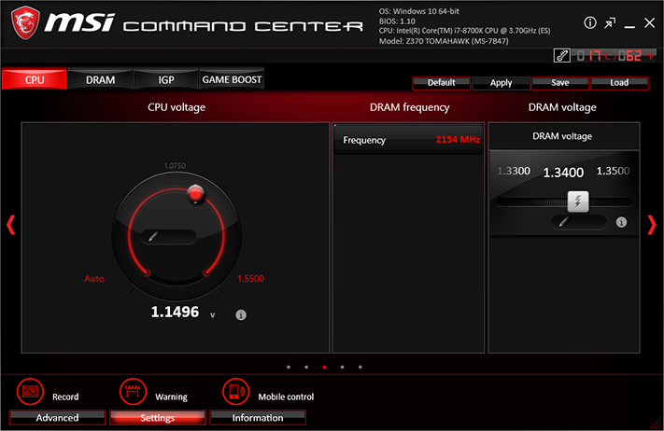Select the active third page dot
Viewport: 664px width, 431px height.
[324, 368]
